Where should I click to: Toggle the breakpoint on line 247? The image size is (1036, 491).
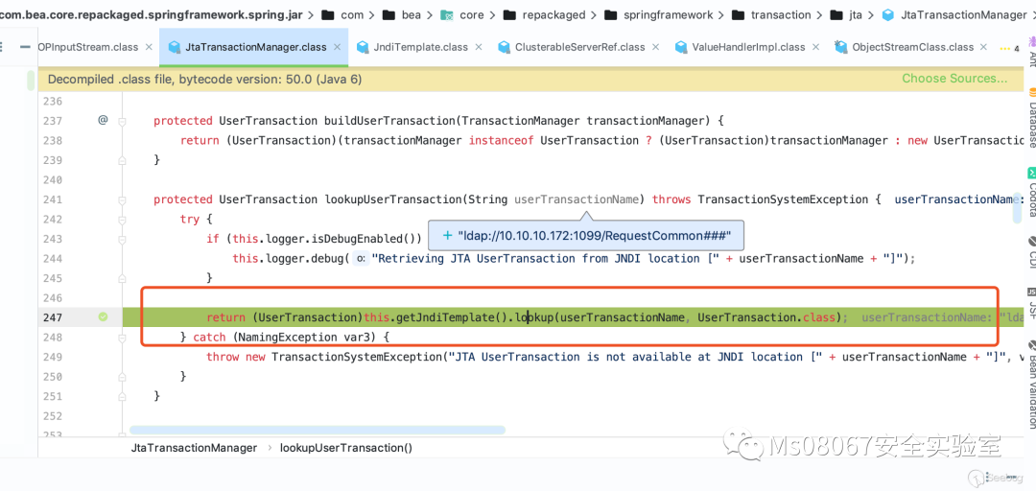pos(103,317)
